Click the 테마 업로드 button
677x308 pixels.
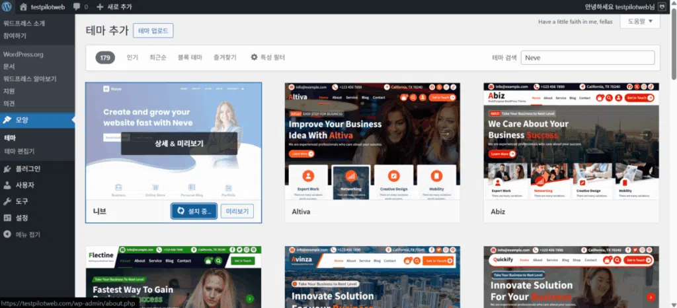[153, 30]
